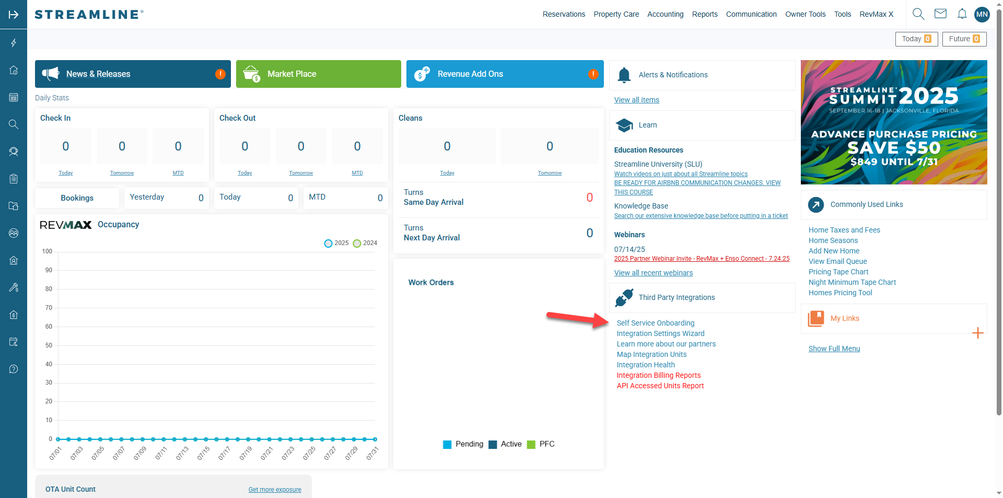Click Check Out MTD link
Image resolution: width=1003 pixels, height=498 pixels.
point(357,173)
